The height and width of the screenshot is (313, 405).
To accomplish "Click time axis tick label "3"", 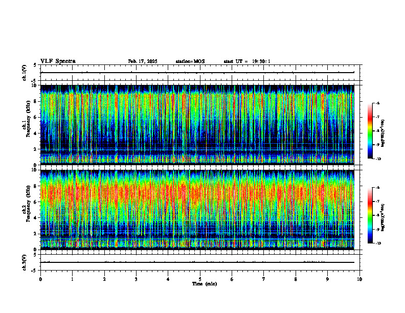I will tap(136, 279).
